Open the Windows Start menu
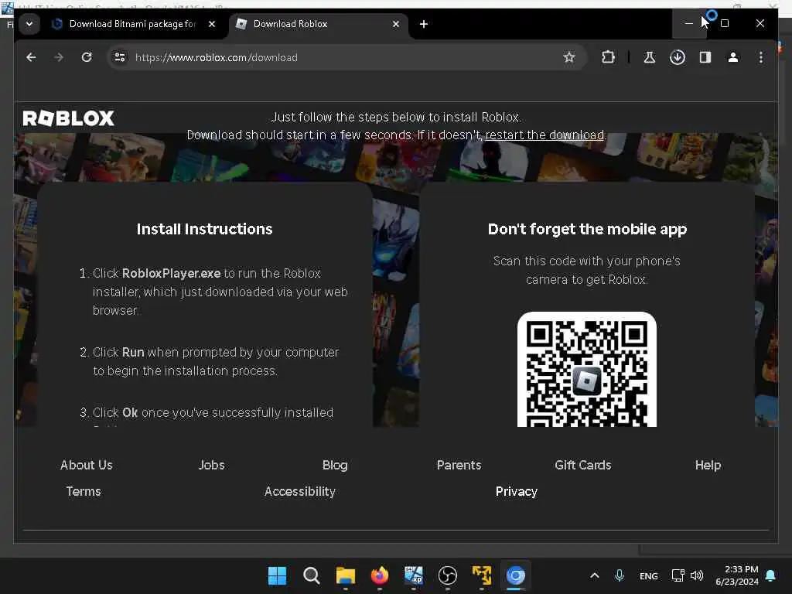Screen dimensions: 792x594 (277, 575)
